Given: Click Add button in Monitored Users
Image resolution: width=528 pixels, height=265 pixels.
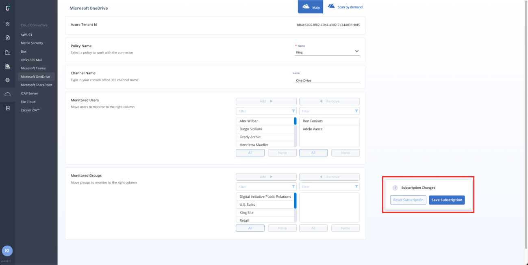Looking at the screenshot, I should [x=266, y=101].
